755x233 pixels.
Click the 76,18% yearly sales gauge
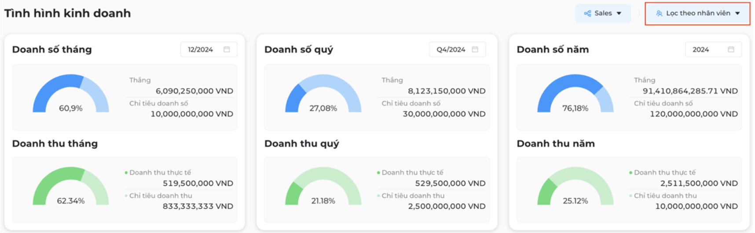click(575, 93)
